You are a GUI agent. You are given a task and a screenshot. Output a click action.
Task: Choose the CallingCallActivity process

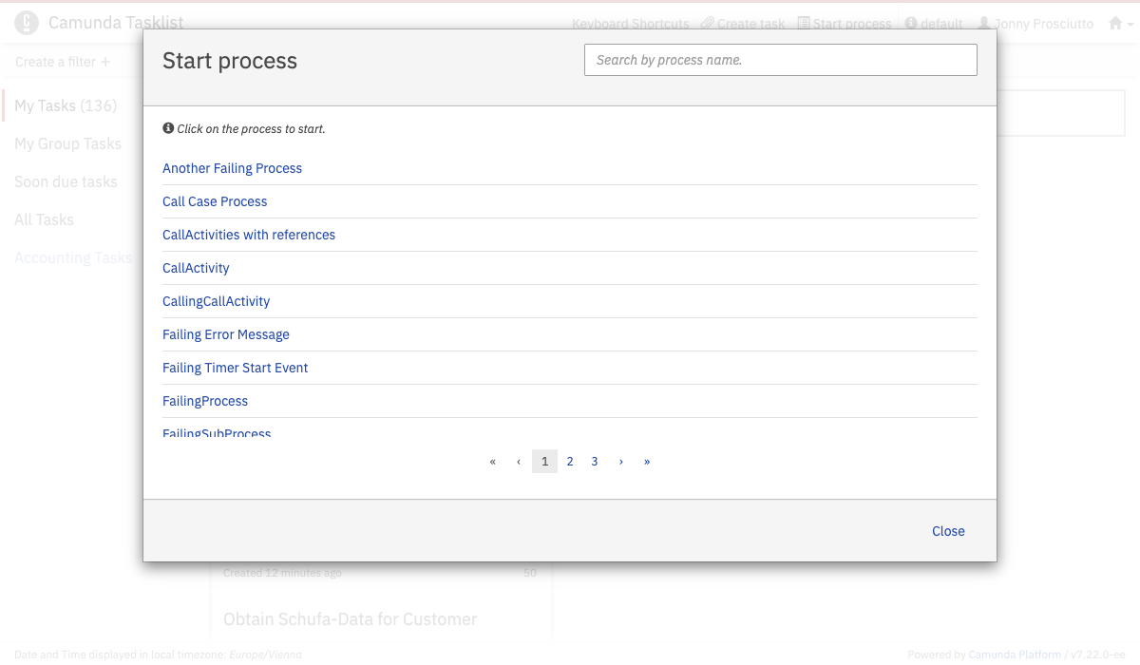[x=216, y=301]
